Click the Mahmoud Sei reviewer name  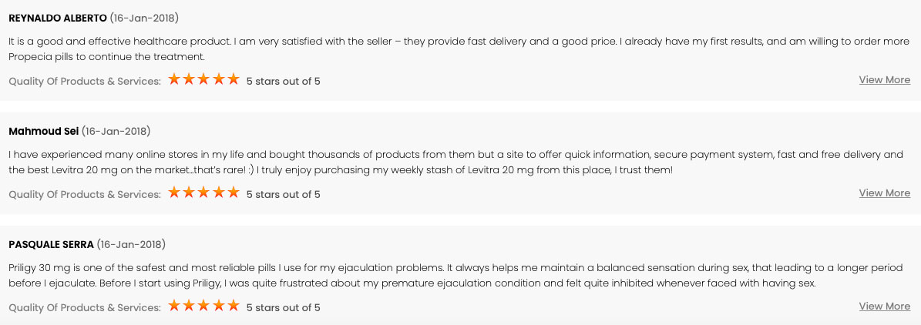tap(43, 132)
